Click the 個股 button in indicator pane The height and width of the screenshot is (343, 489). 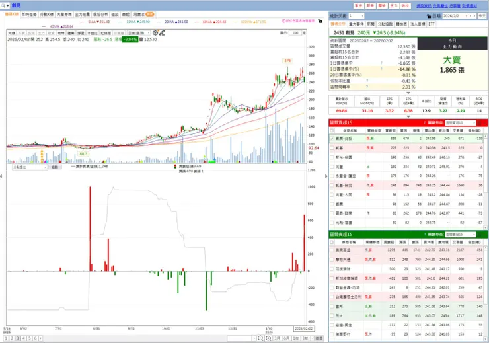(55, 167)
